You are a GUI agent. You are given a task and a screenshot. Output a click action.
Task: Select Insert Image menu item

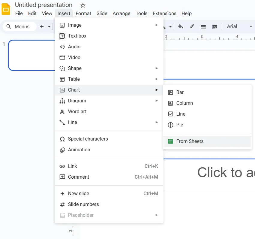click(75, 25)
